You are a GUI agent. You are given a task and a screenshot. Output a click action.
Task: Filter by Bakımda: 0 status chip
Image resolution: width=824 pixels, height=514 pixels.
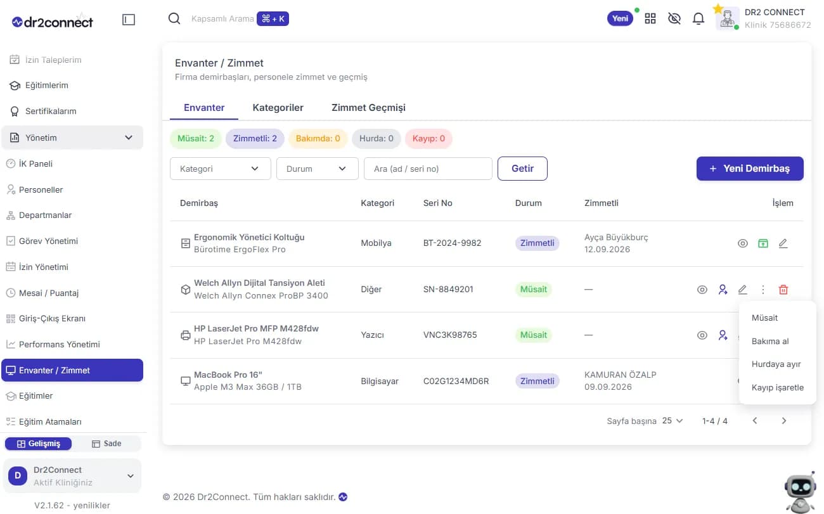click(318, 138)
